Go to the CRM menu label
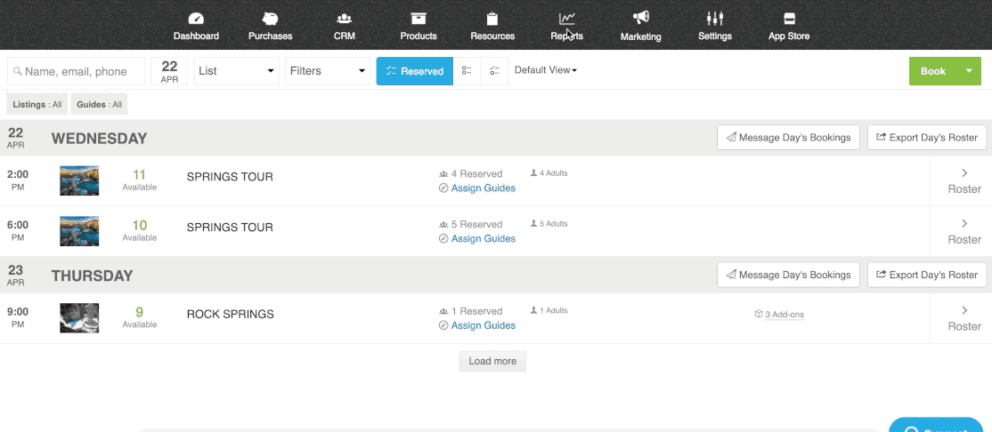The width and height of the screenshot is (992, 432). point(344,36)
